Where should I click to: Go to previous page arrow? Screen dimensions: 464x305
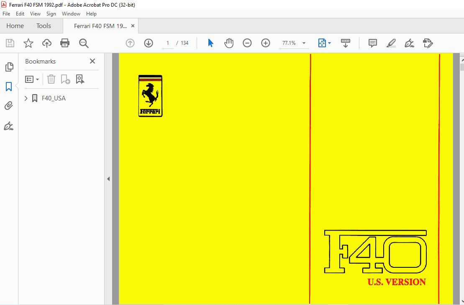pos(130,43)
